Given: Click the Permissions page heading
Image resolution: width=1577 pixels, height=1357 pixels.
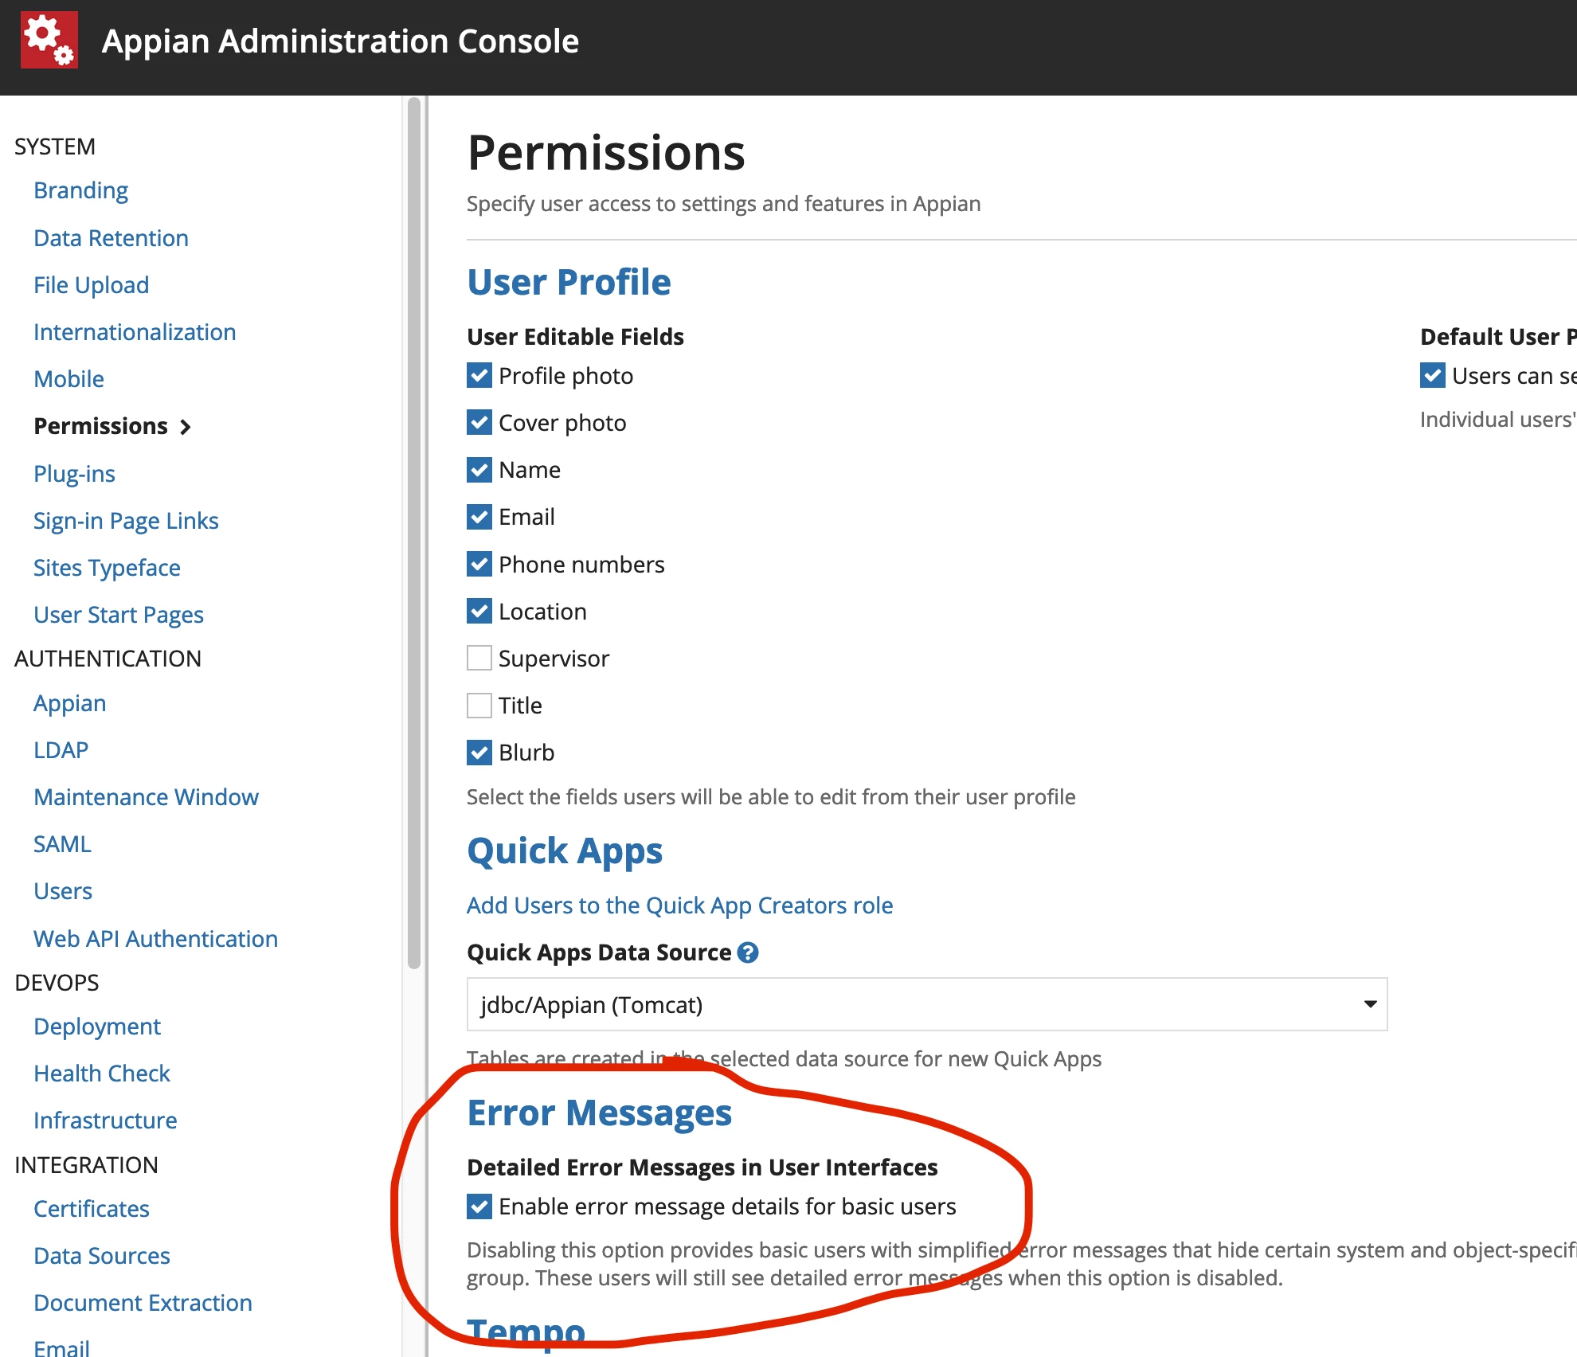Looking at the screenshot, I should [x=606, y=153].
